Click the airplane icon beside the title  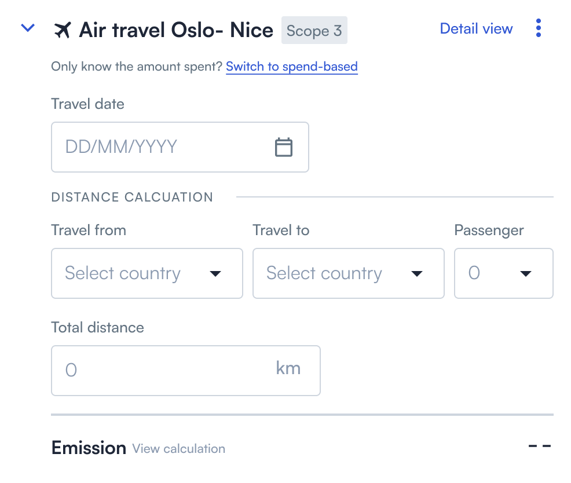pos(63,30)
